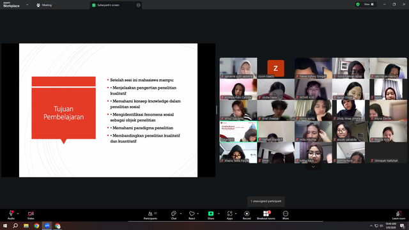
Task: Start recording with the Record button
Action: [247, 215]
